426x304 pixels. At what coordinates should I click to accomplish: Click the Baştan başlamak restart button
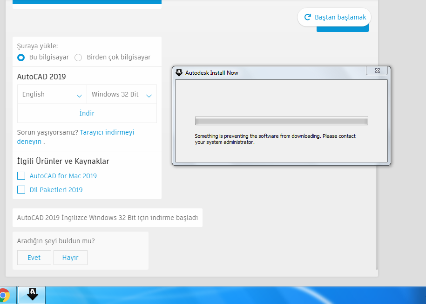coord(334,17)
